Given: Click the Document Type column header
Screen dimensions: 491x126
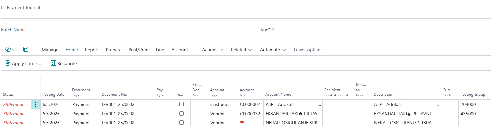Looking at the screenshot, I should click(81, 92).
